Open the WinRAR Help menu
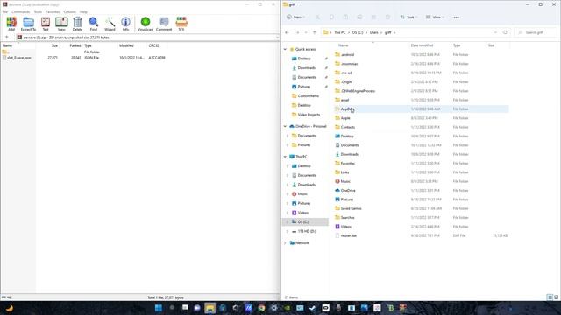This screenshot has height=315, width=561. (x=83, y=11)
